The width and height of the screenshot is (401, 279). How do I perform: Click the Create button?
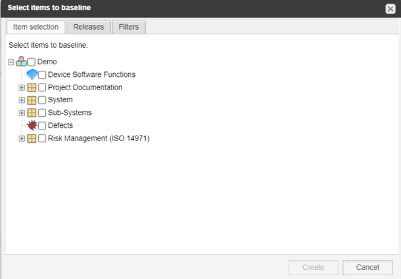coord(313,268)
